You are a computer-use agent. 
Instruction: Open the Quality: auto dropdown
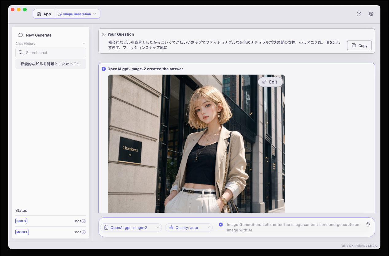point(189,227)
